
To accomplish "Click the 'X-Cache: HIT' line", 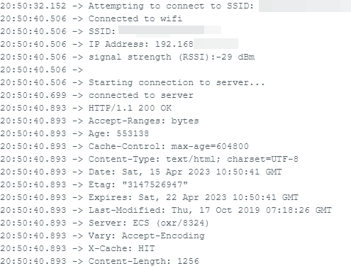I will click(77, 248).
